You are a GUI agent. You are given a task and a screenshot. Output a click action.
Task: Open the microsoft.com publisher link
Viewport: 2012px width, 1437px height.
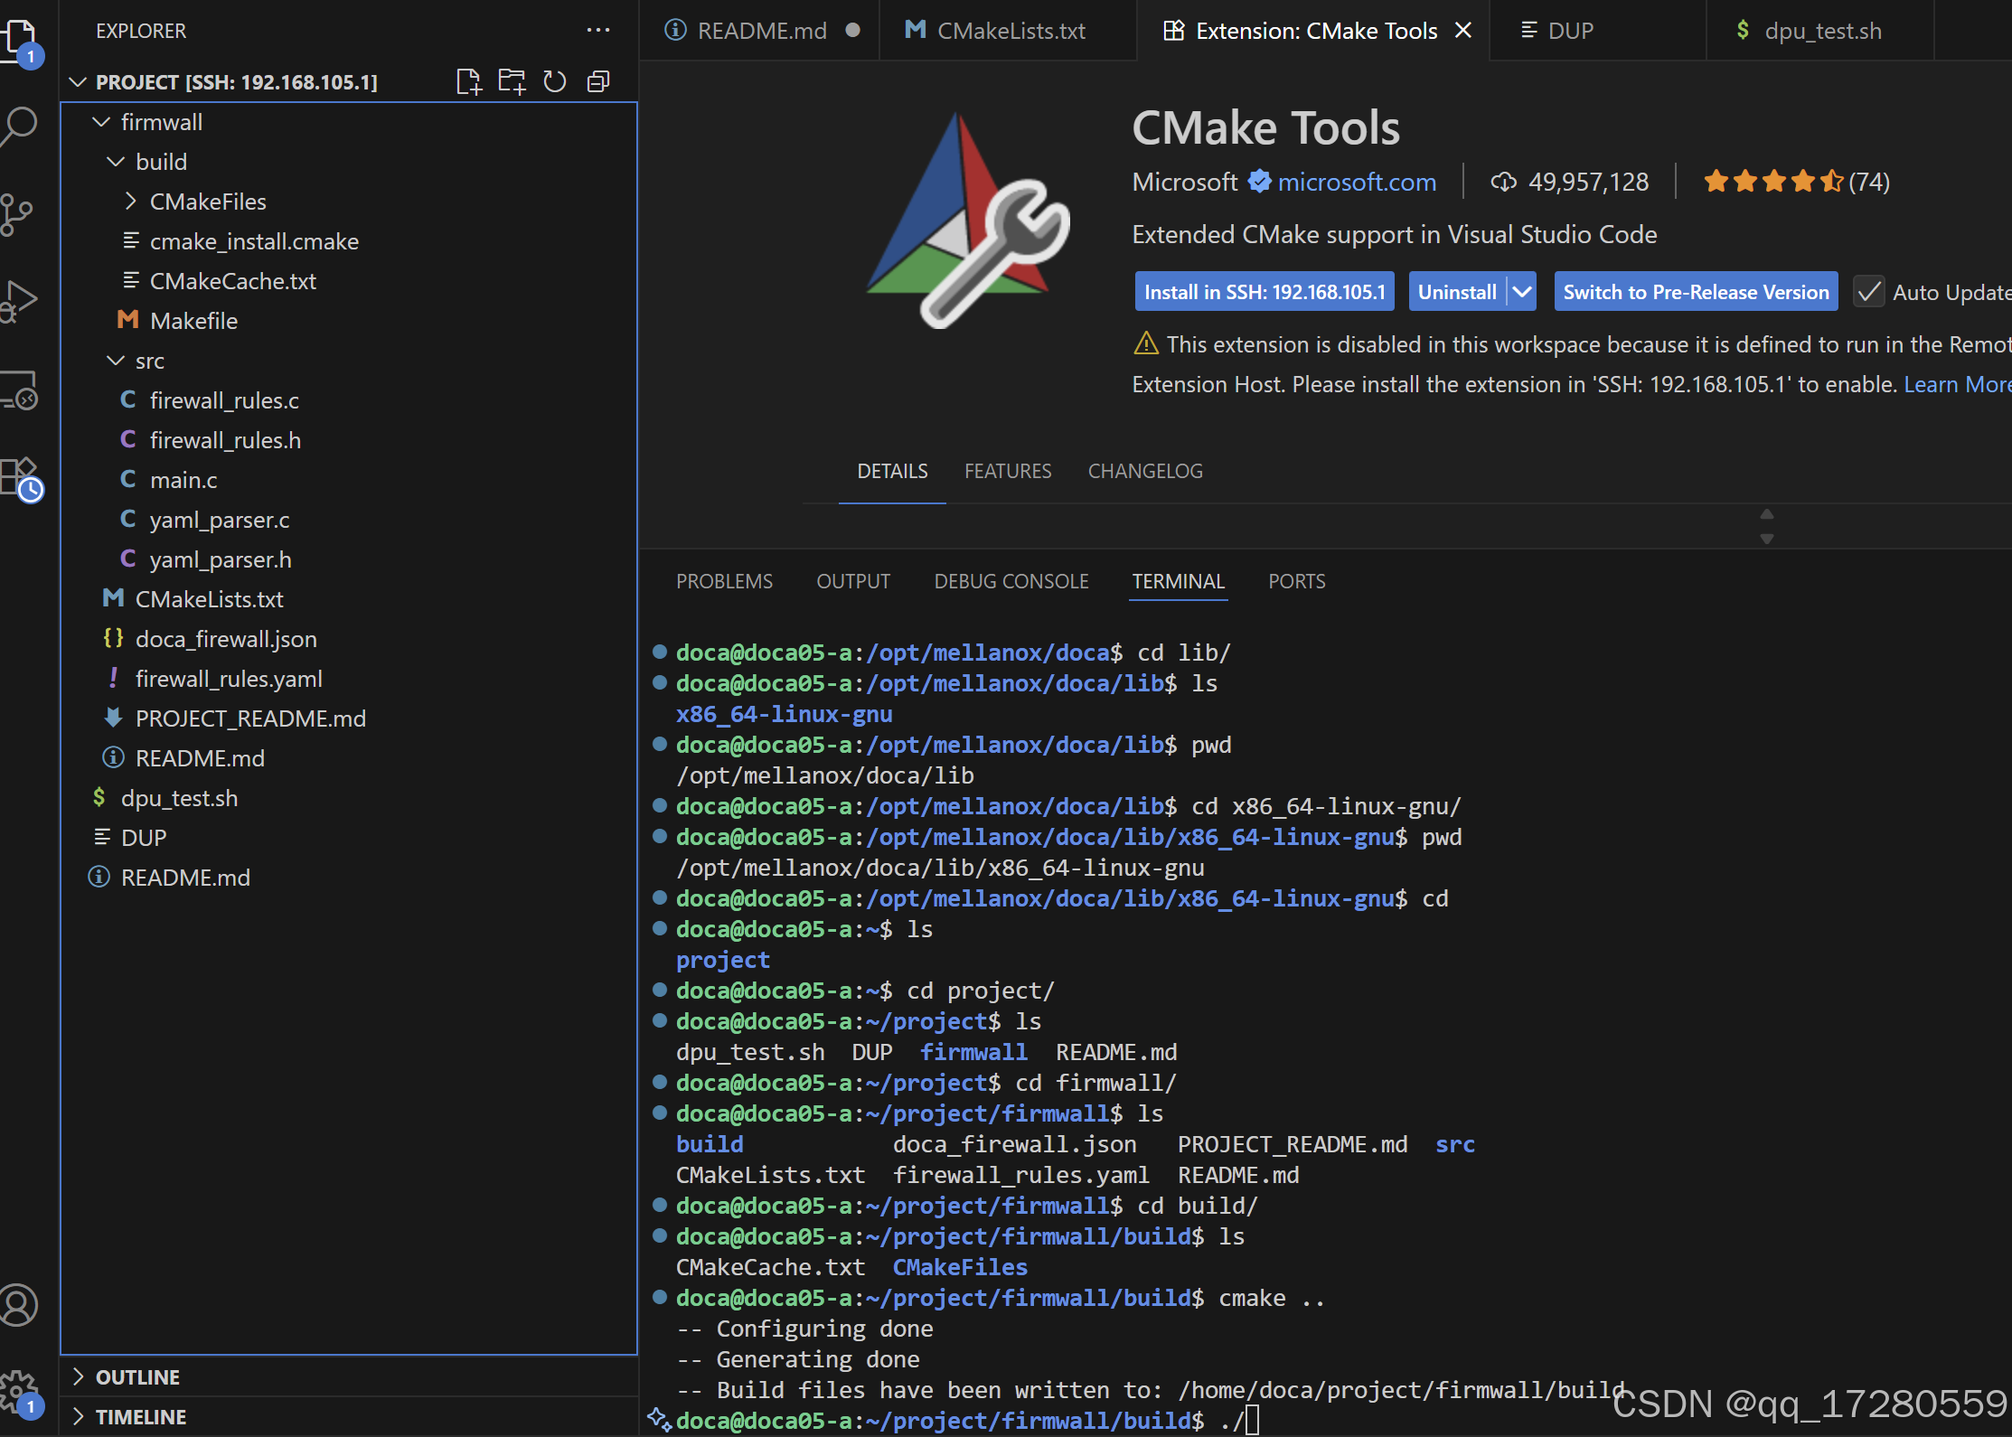coord(1357,182)
